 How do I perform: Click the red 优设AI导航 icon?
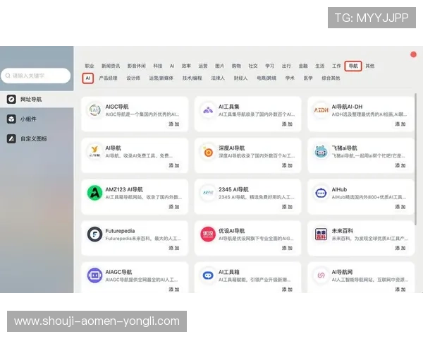[x=208, y=234]
